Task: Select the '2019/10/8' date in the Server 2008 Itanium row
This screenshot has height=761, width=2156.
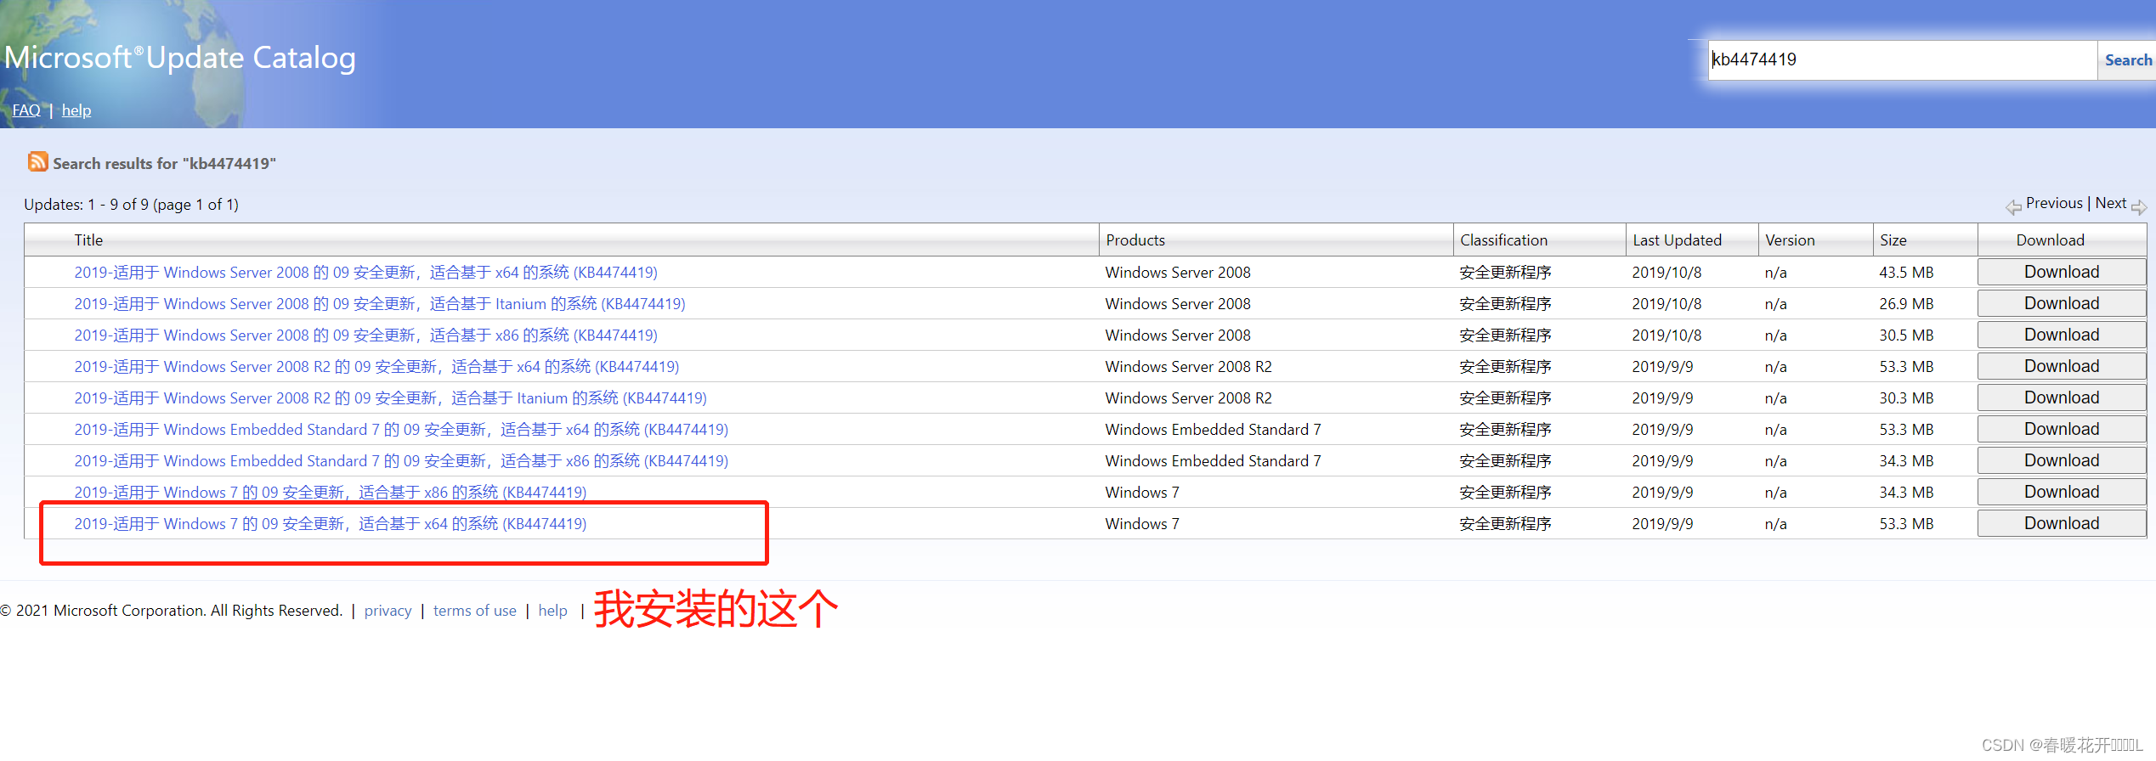Action: point(1667,304)
